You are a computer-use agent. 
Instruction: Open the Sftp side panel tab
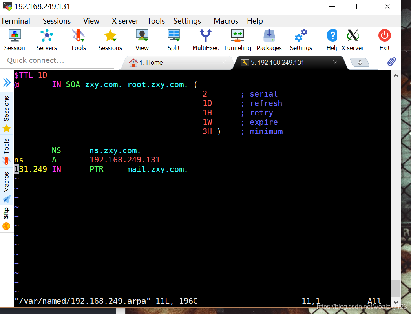click(7, 219)
